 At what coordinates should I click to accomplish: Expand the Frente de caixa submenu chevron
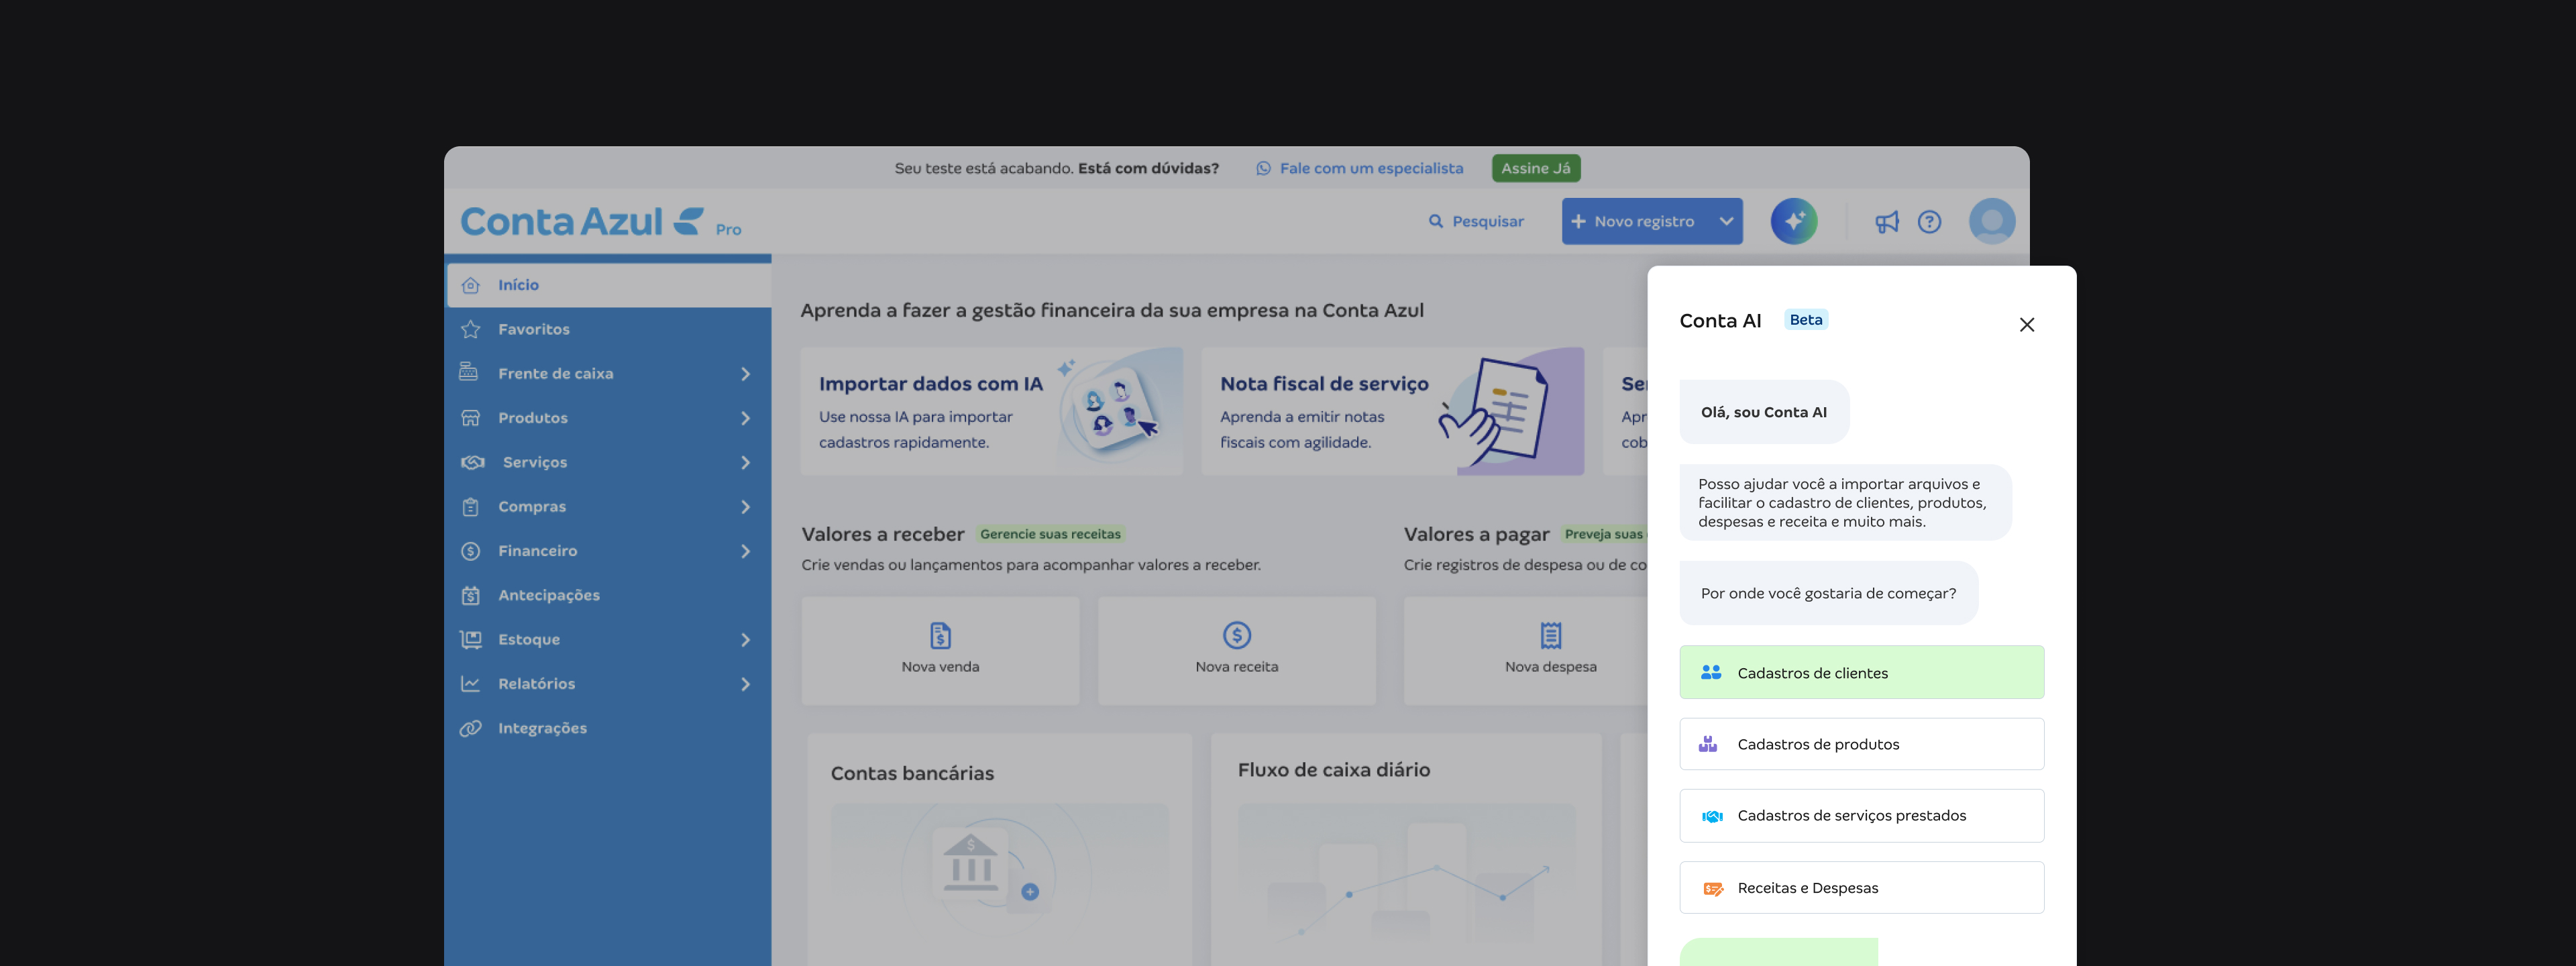click(745, 373)
